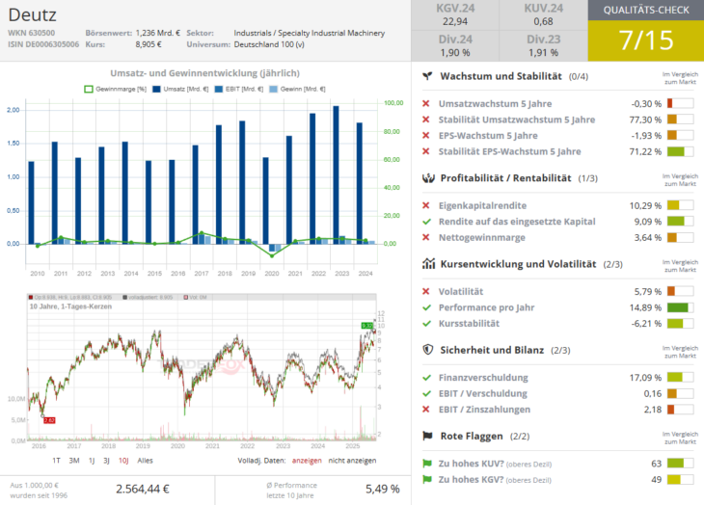Click the Umsatzwachstum 5 Jahre label
The image size is (704, 505).
tap(496, 103)
